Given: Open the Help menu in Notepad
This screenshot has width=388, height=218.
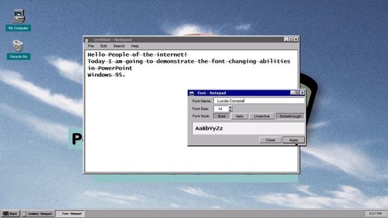Looking at the screenshot, I should pyautogui.click(x=135, y=46).
